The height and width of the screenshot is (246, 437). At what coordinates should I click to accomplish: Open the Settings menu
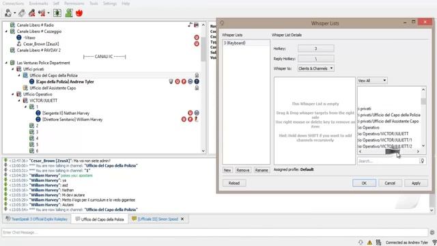(x=109, y=3)
